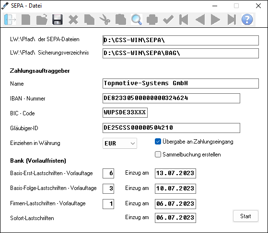Jump to last record arrow icon
The image size is (268, 233).
click(x=232, y=20)
